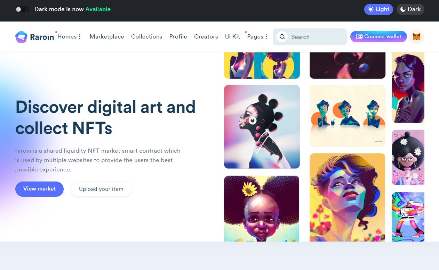Open the Collections menu item
The height and width of the screenshot is (270, 439).
146,36
